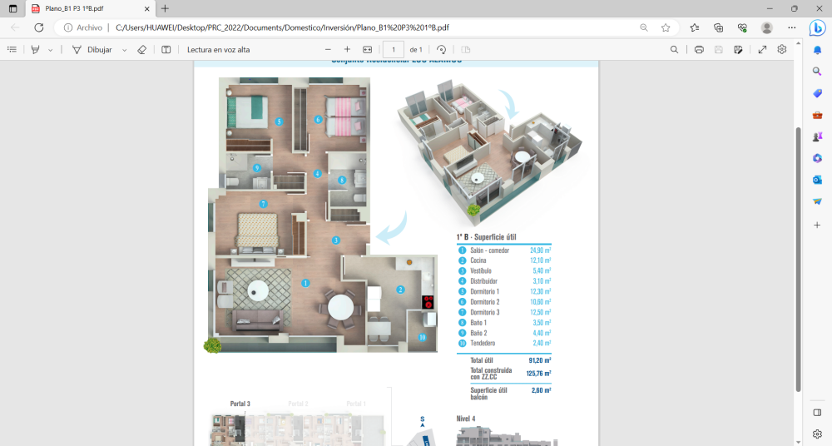Toggle sidebar visibility panel icon
This screenshot has width=832, height=446.
click(817, 413)
